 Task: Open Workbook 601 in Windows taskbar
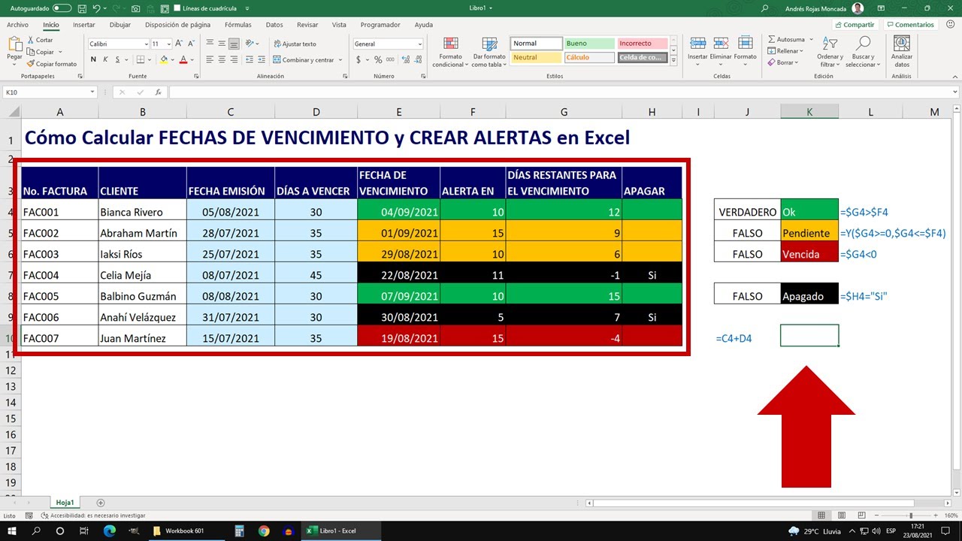pyautogui.click(x=185, y=530)
